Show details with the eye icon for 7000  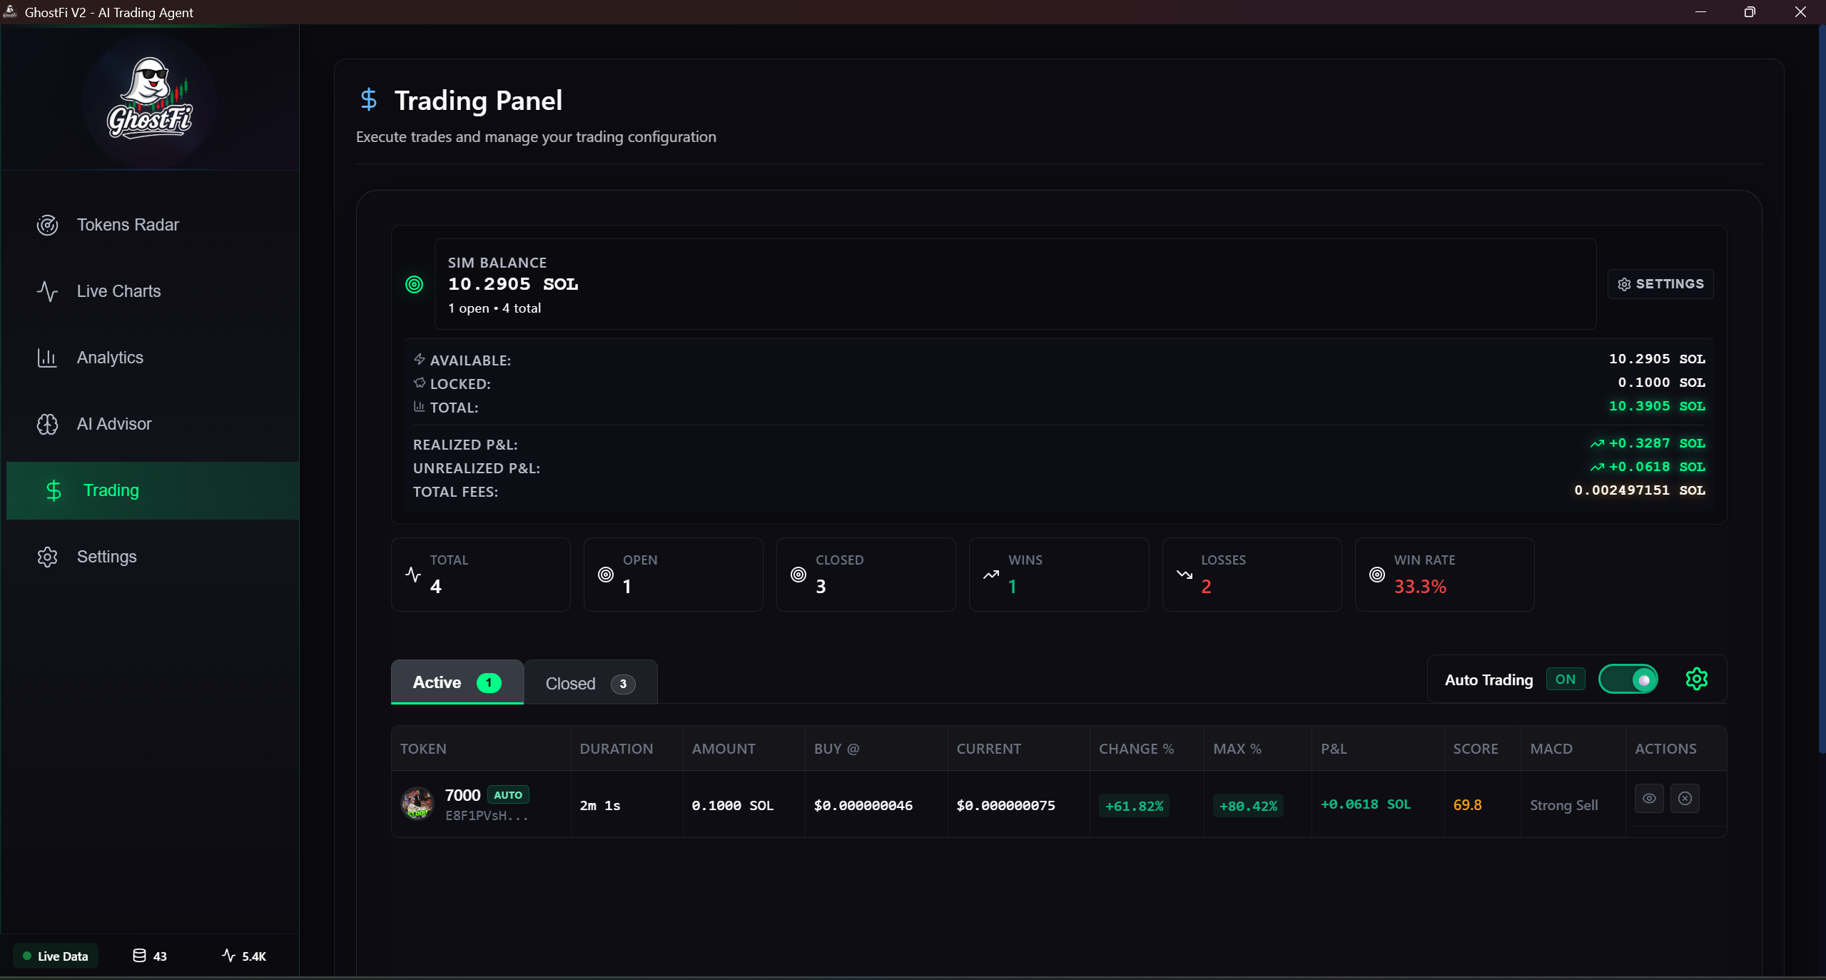[x=1648, y=799]
